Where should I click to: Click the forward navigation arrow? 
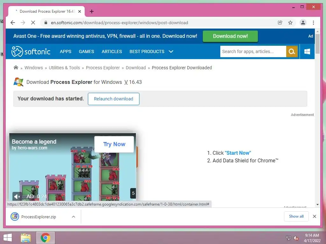coord(23,23)
